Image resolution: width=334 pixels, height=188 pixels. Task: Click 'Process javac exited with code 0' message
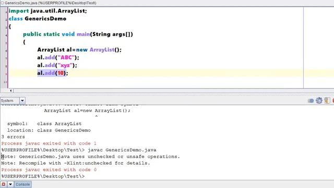click(x=49, y=170)
